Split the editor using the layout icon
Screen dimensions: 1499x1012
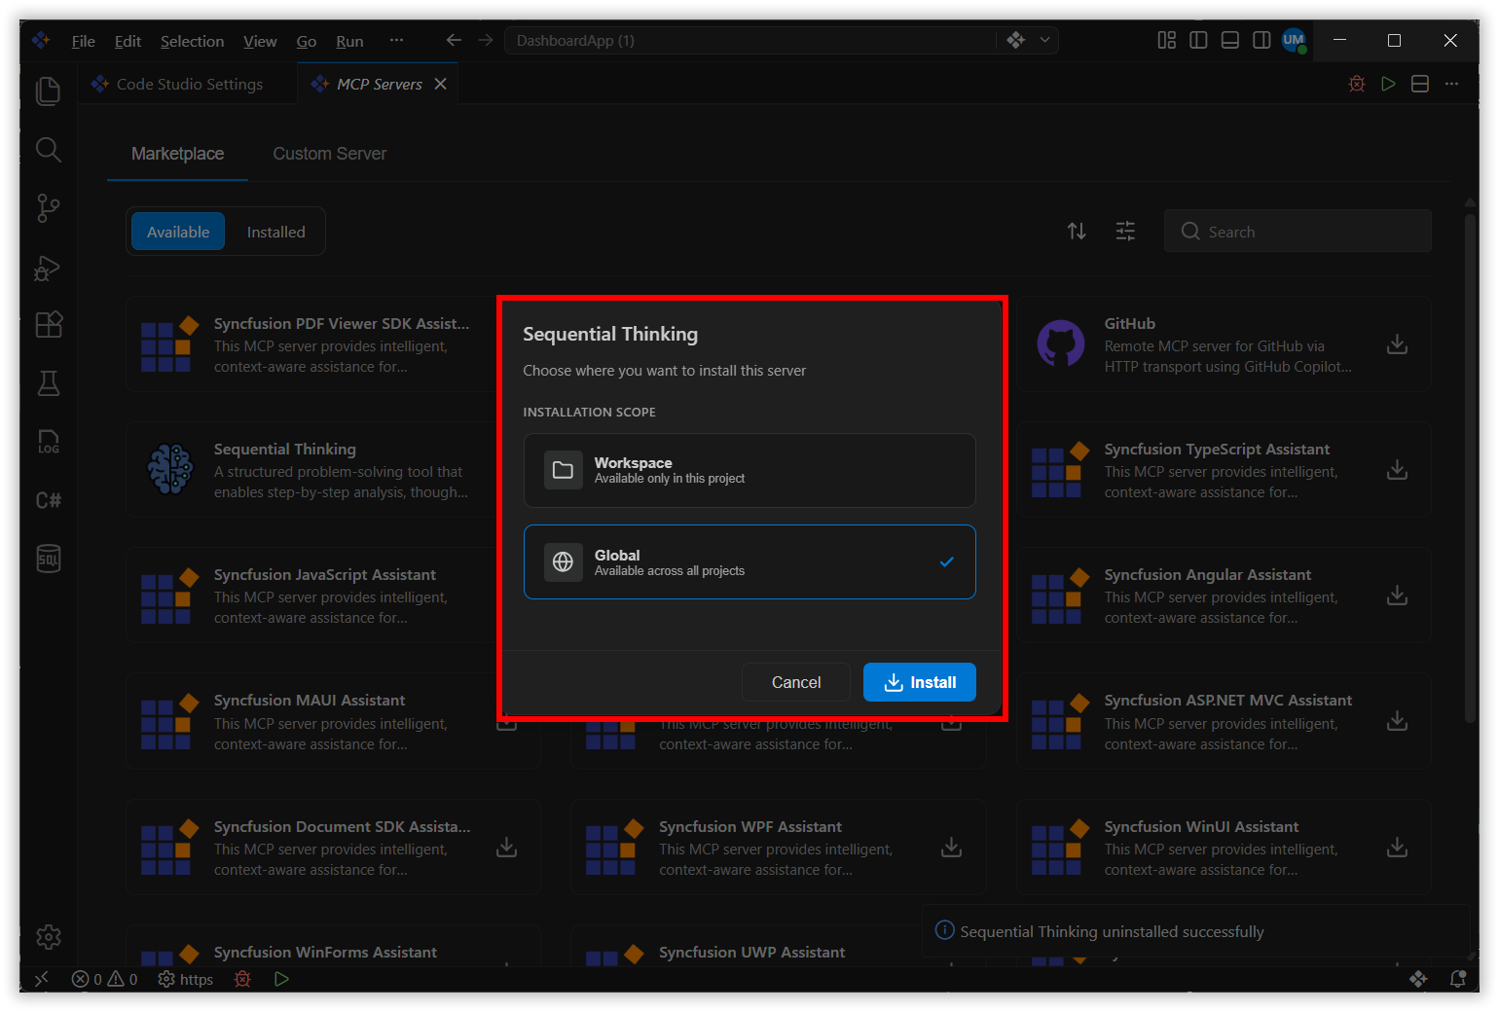(1420, 84)
